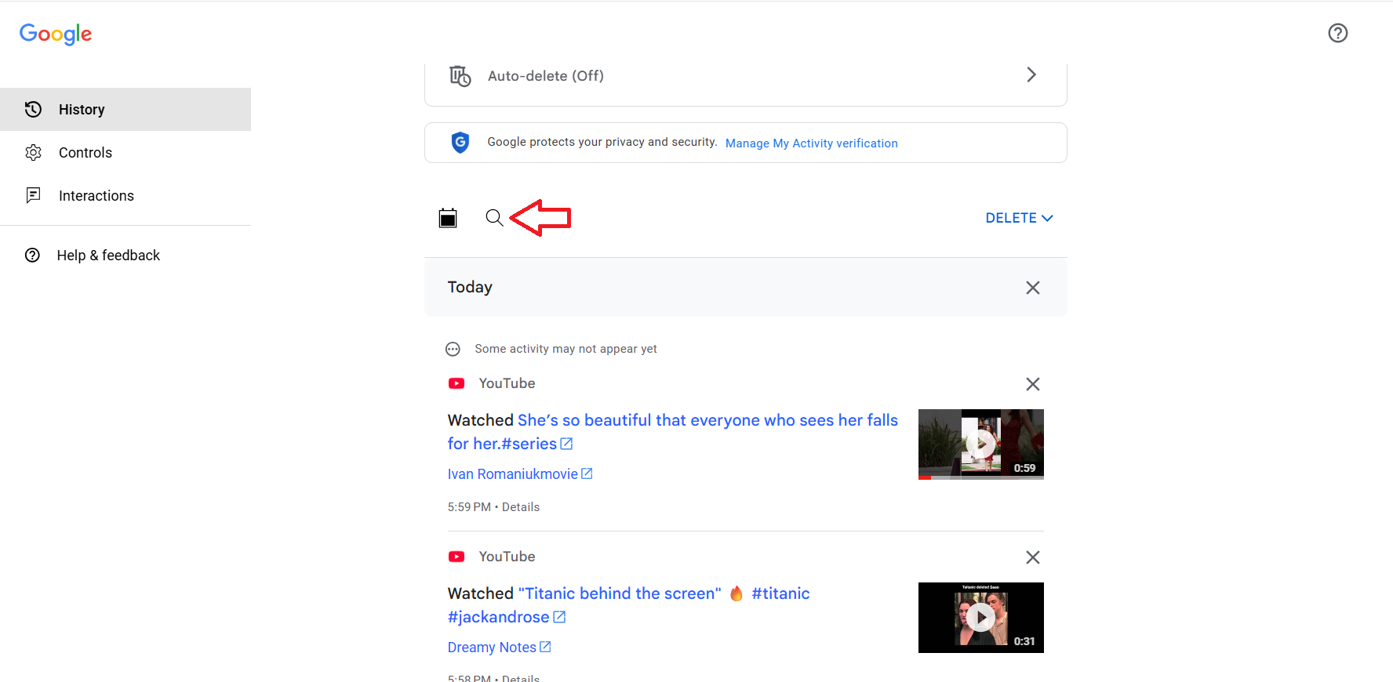
Task: Click 'Some activity may not appear yet' text
Action: pyautogui.click(x=566, y=349)
